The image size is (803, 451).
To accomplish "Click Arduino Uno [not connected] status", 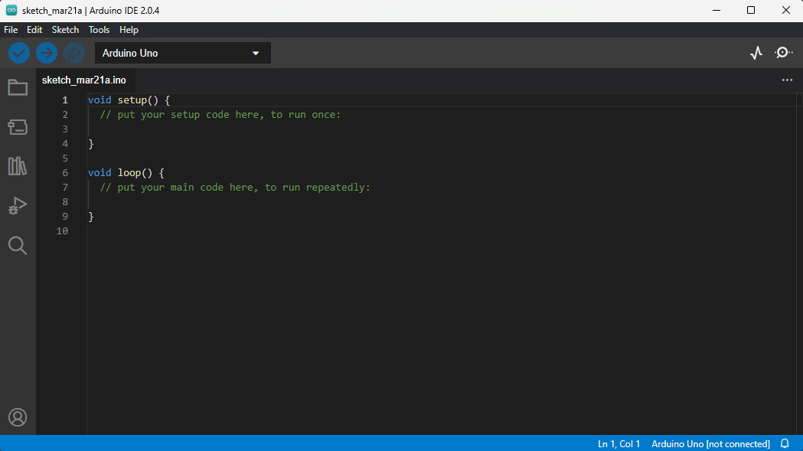I will pos(710,444).
